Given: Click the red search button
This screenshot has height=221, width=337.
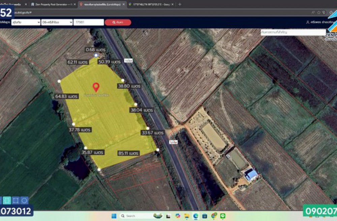Looking at the screenshot, I should (x=118, y=22).
